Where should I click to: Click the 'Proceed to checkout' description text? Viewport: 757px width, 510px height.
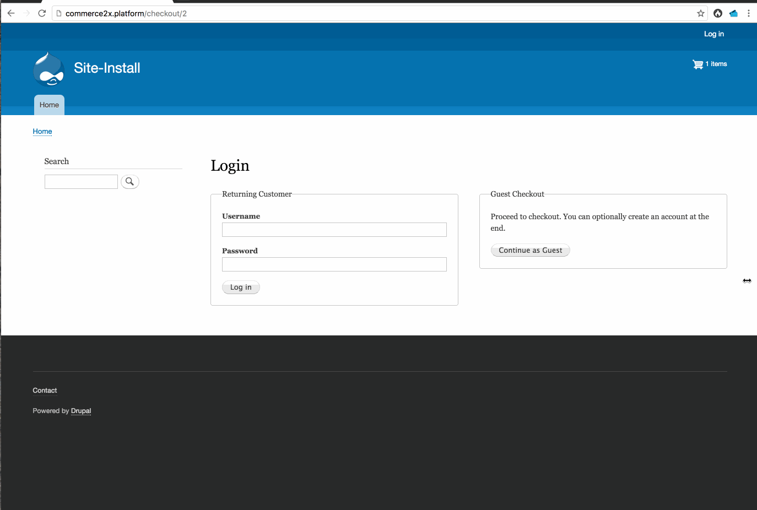[x=600, y=223]
